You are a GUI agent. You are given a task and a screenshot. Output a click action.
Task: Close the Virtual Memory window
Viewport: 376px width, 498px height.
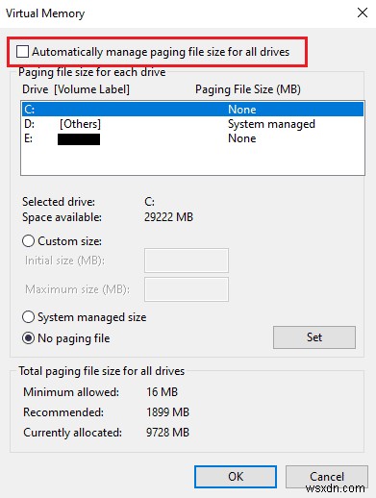(x=363, y=12)
